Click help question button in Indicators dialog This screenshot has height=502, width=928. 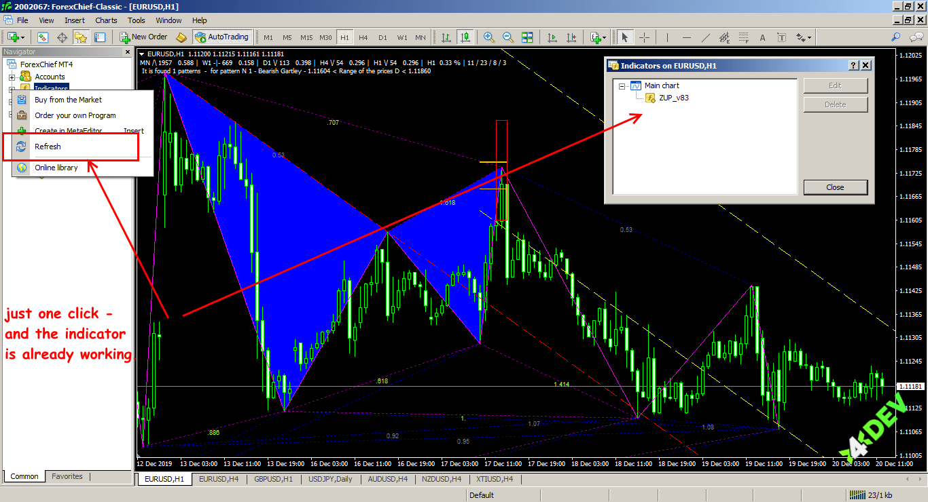click(x=853, y=66)
